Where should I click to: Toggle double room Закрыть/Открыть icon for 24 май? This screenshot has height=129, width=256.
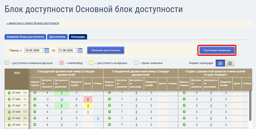(109, 118)
